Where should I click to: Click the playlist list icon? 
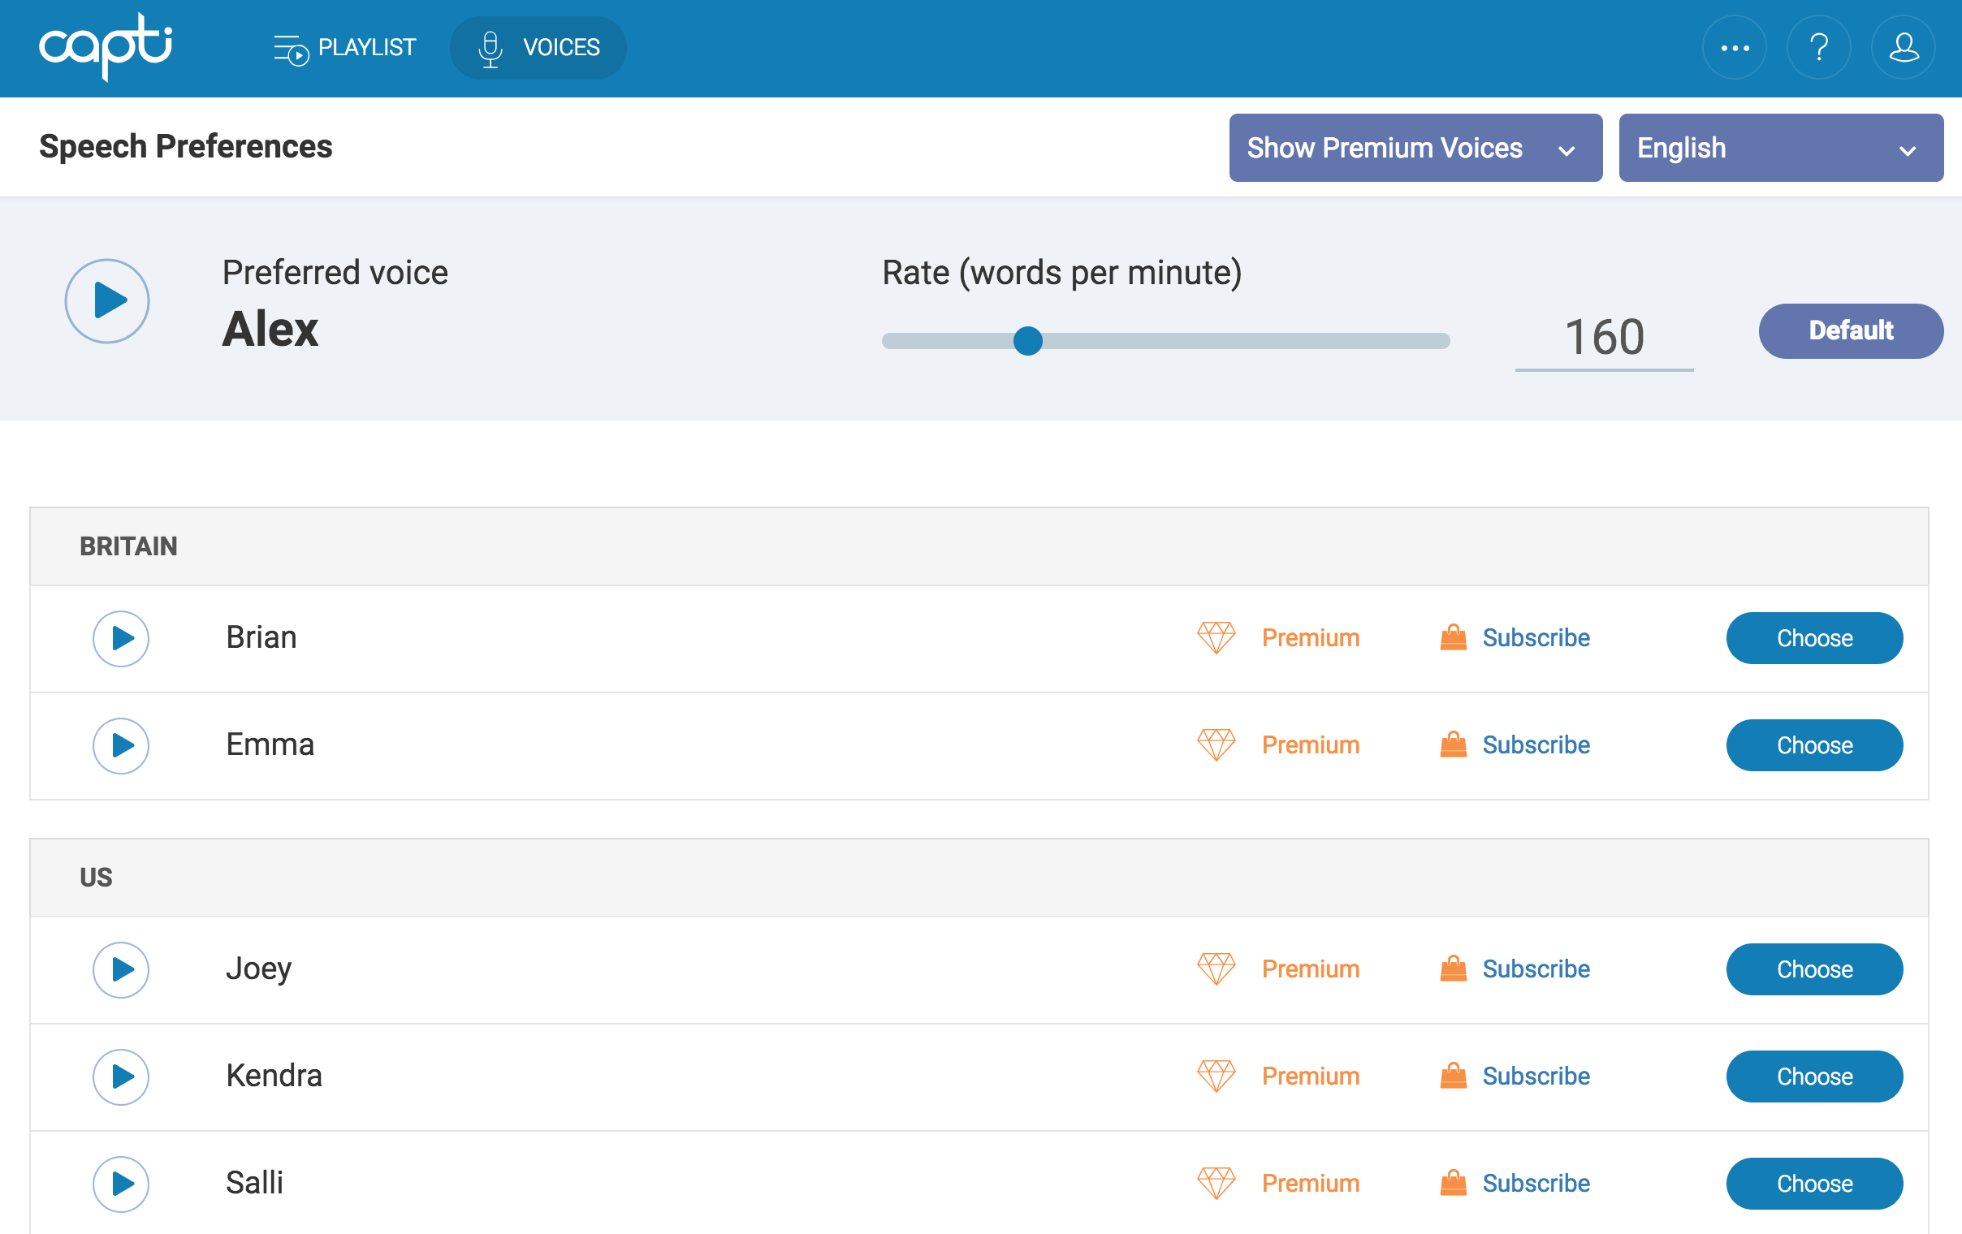click(x=291, y=47)
